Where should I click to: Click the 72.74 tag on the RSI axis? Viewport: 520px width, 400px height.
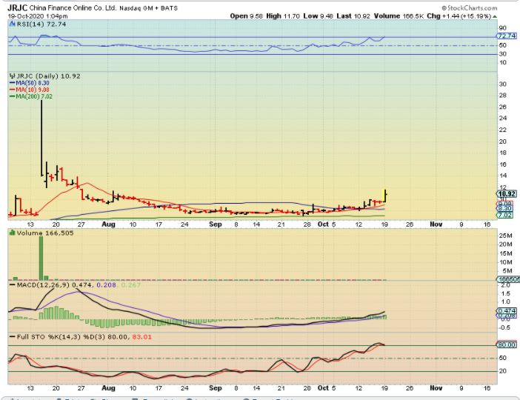tap(507, 36)
